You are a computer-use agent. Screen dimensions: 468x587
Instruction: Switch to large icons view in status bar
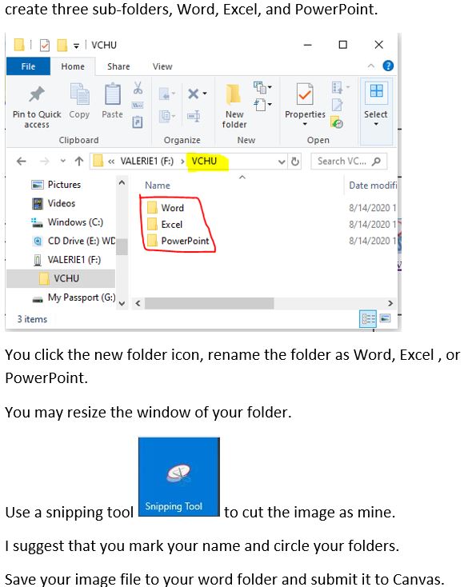386,318
